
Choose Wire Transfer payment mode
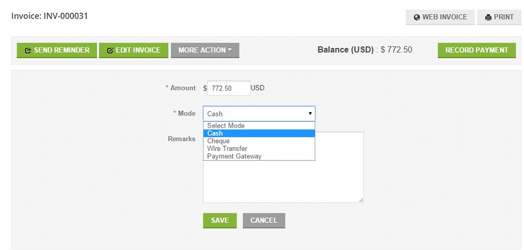pos(259,148)
